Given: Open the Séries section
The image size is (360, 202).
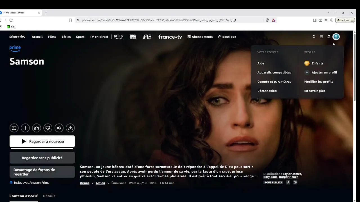Looking at the screenshot, I should coord(66,37).
